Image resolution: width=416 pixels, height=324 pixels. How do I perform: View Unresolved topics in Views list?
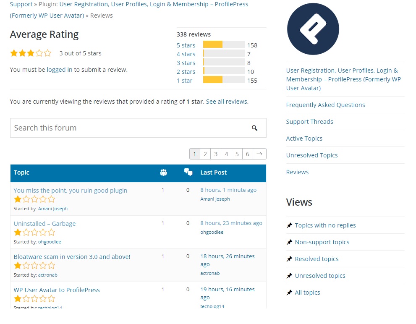(320, 276)
